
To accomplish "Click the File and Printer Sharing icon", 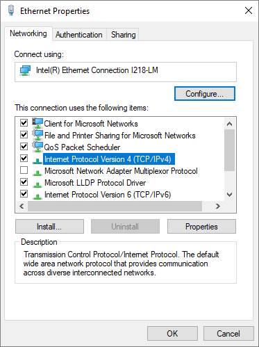I will pos(37,135).
